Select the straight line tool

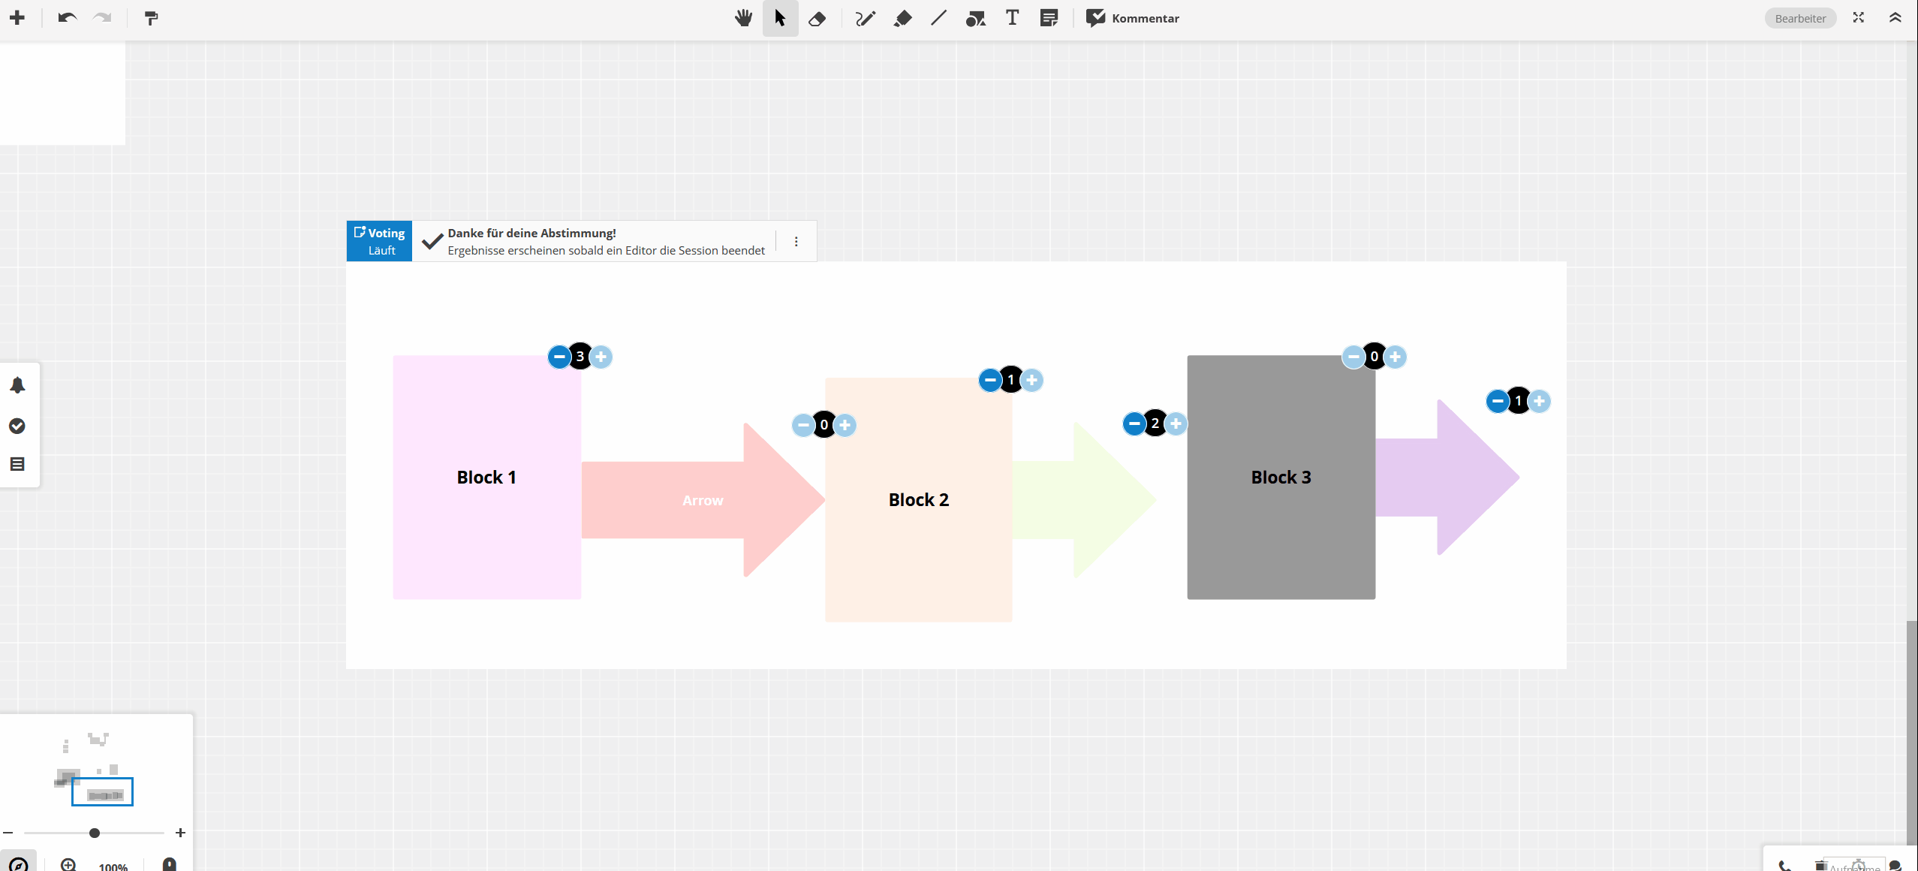pyautogui.click(x=938, y=17)
